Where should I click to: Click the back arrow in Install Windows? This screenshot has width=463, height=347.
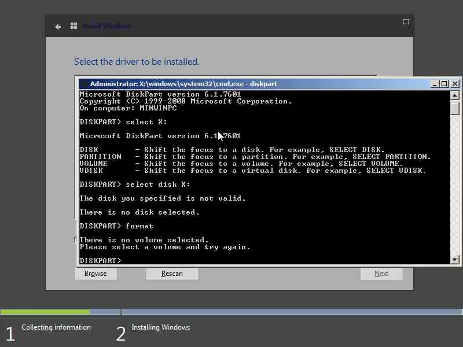point(57,27)
